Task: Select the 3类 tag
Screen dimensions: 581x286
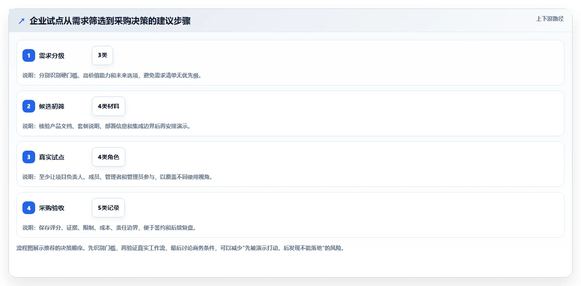Action: [x=102, y=55]
